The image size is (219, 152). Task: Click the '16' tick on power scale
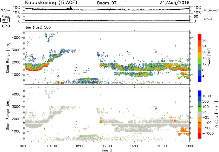[204, 58]
